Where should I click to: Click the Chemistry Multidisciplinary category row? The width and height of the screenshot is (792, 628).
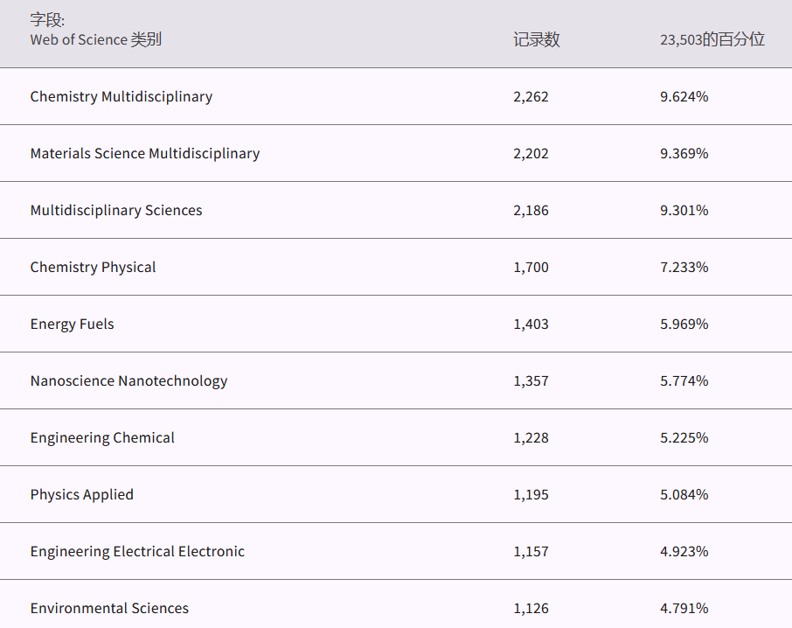click(121, 96)
